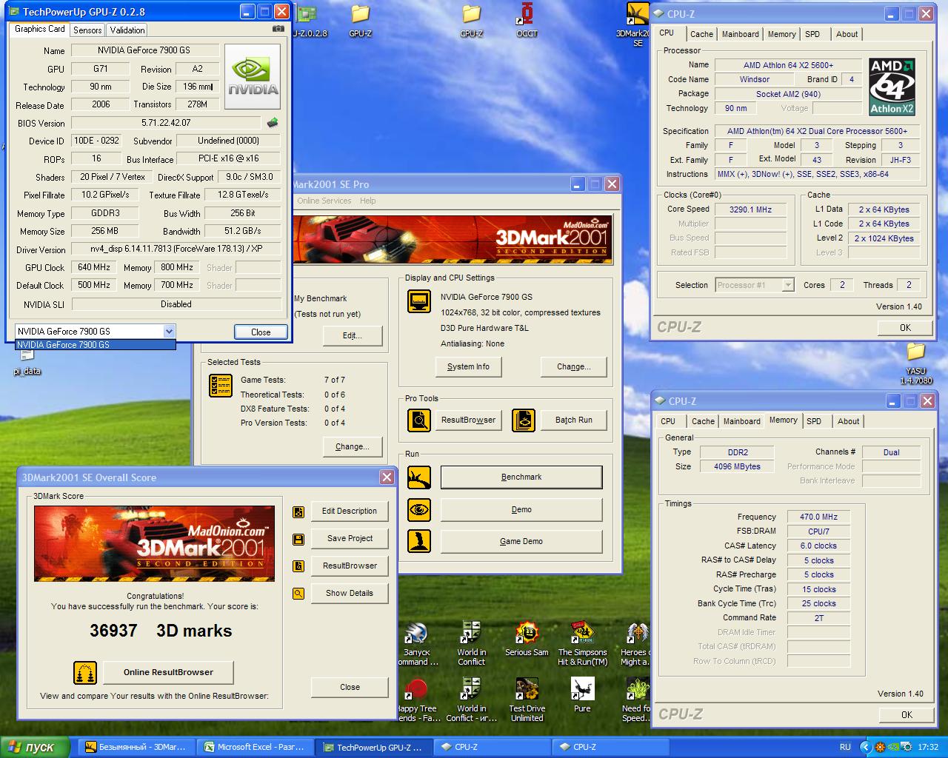Click the Benchmark run icon in 3DMark

point(419,477)
